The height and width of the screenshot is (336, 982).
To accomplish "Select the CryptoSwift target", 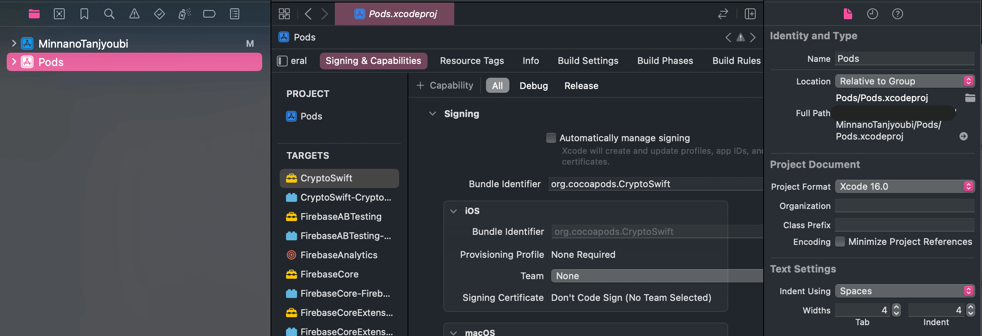I will coord(339,178).
